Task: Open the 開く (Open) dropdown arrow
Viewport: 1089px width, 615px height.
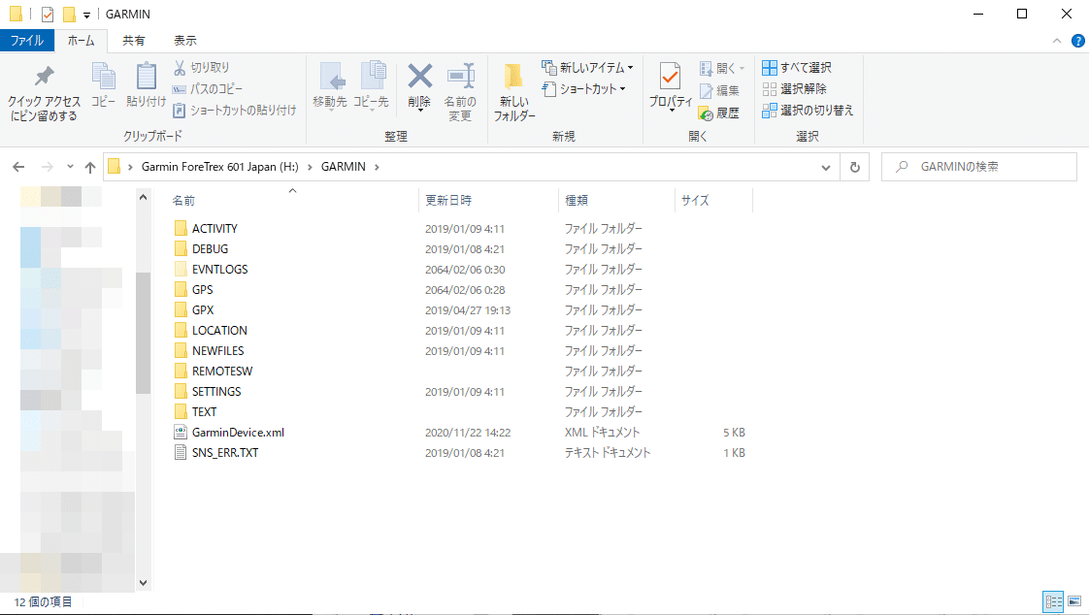Action: pos(742,68)
